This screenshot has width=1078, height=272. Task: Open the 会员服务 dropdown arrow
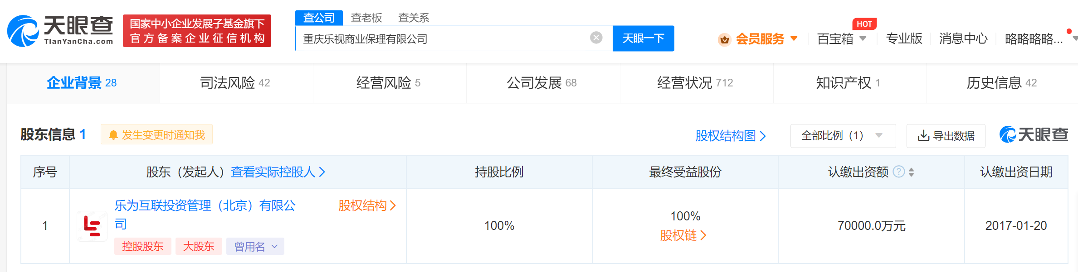tap(794, 39)
